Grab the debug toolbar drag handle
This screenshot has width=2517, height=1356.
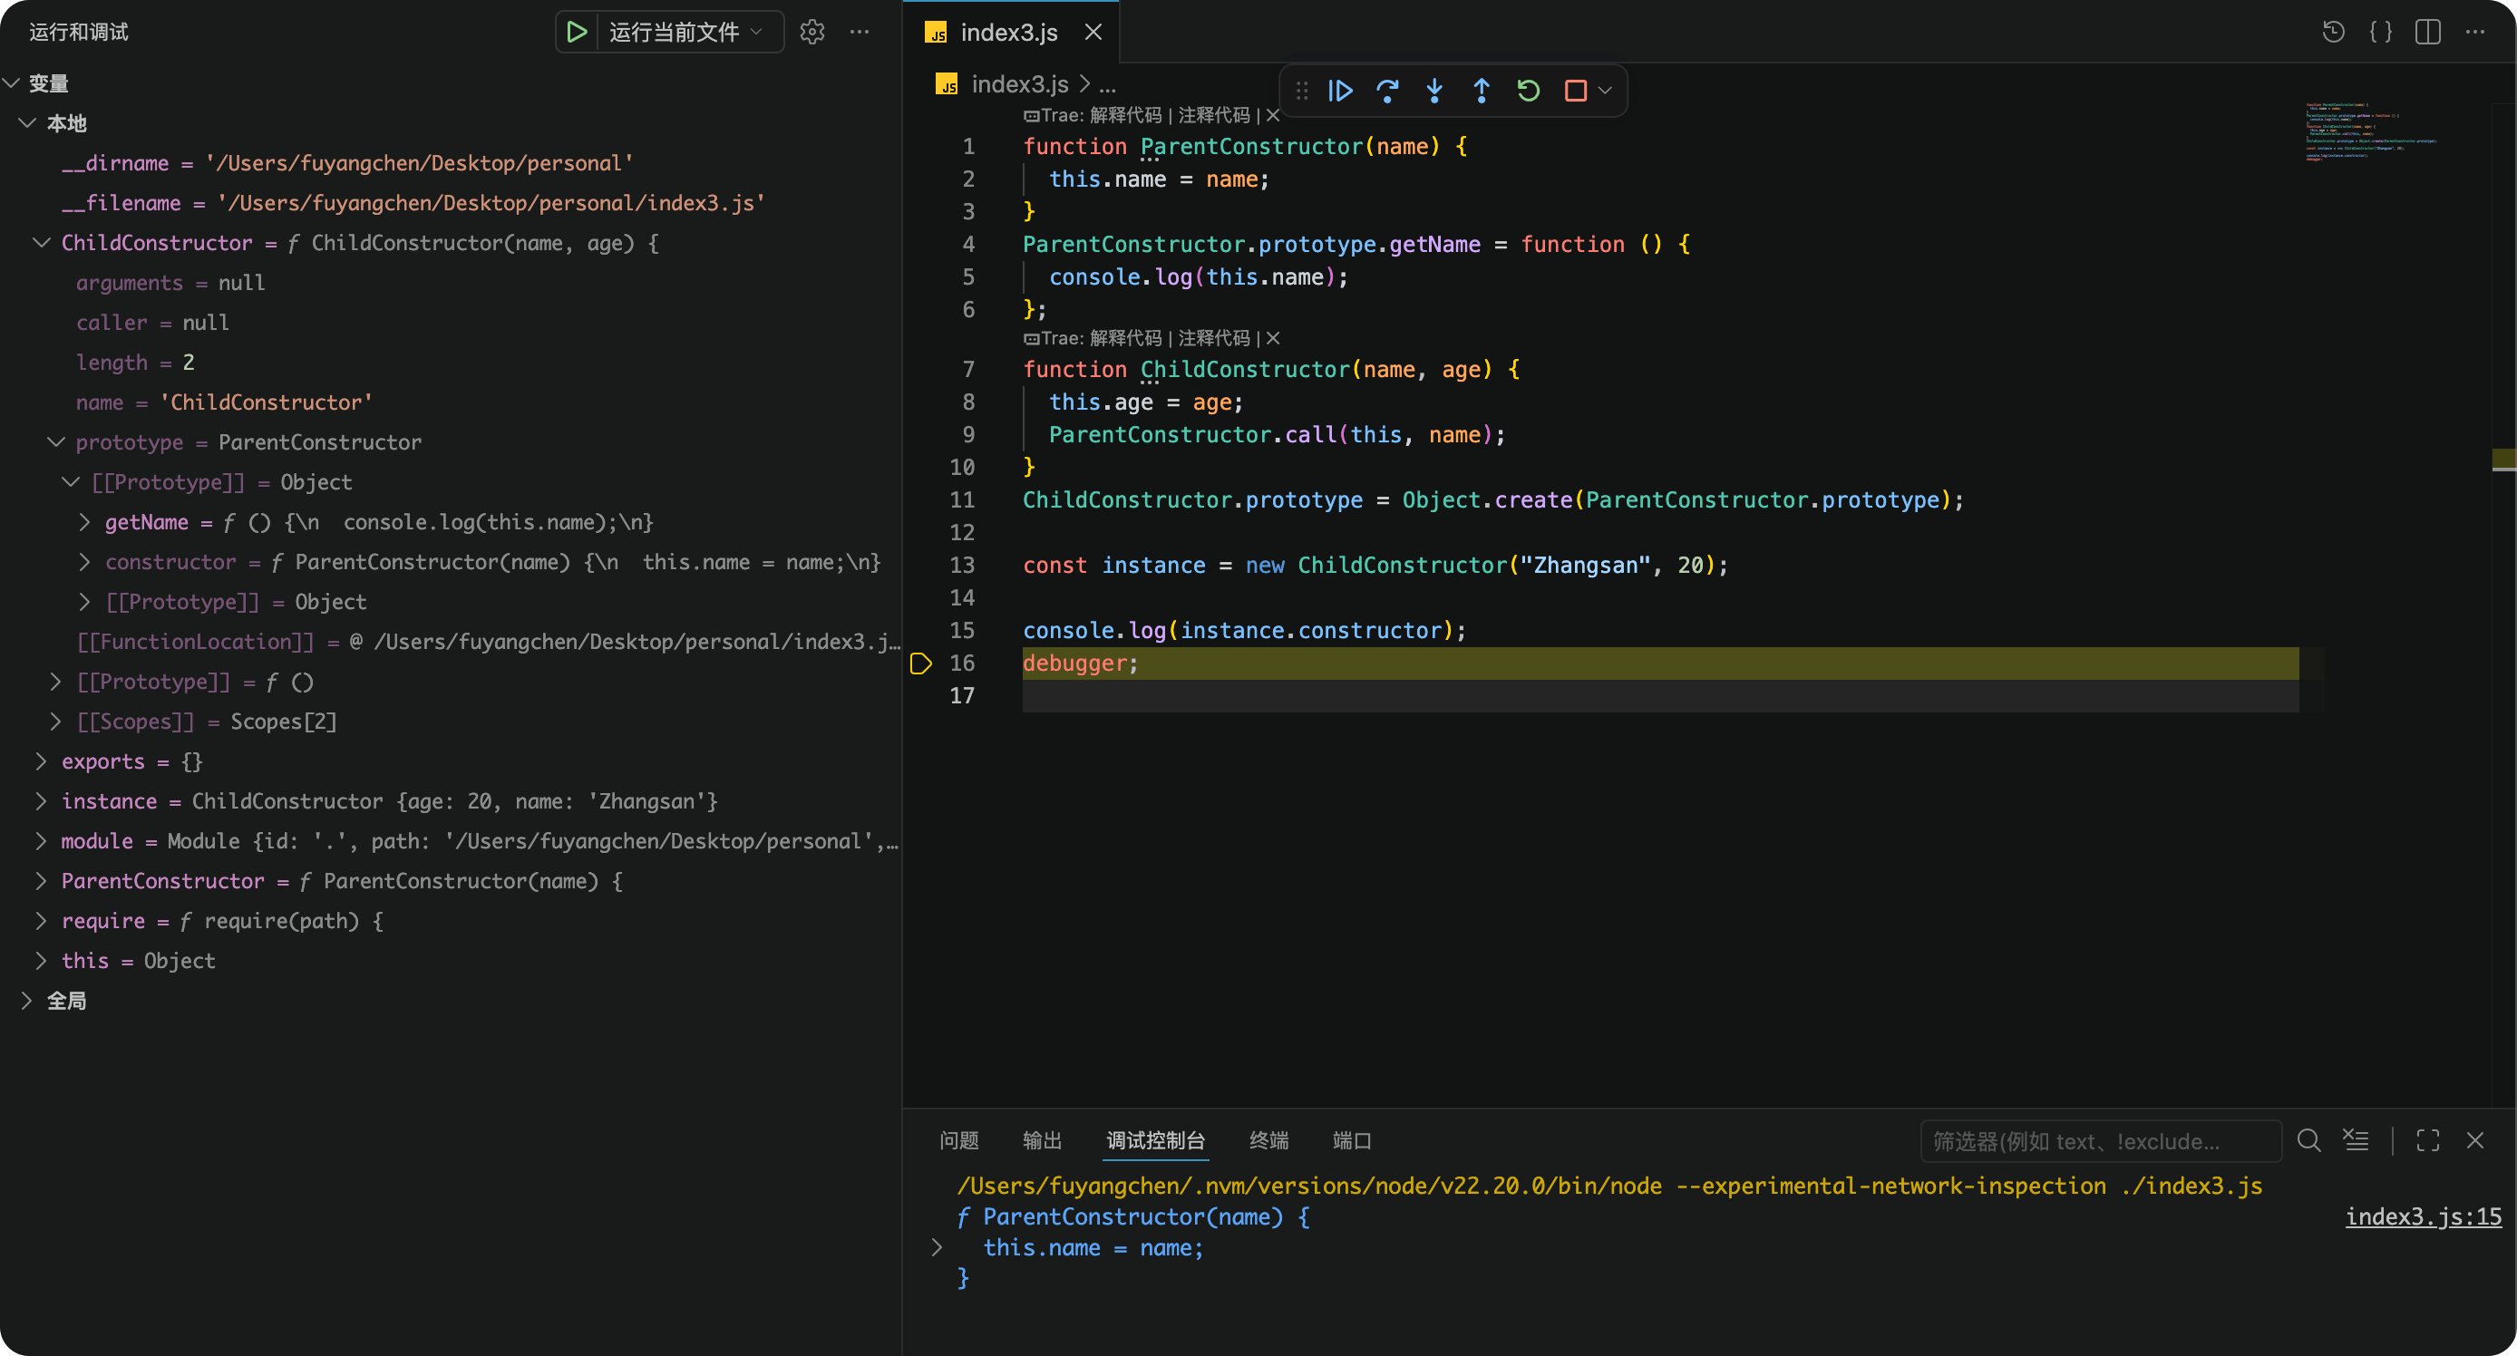(1301, 91)
